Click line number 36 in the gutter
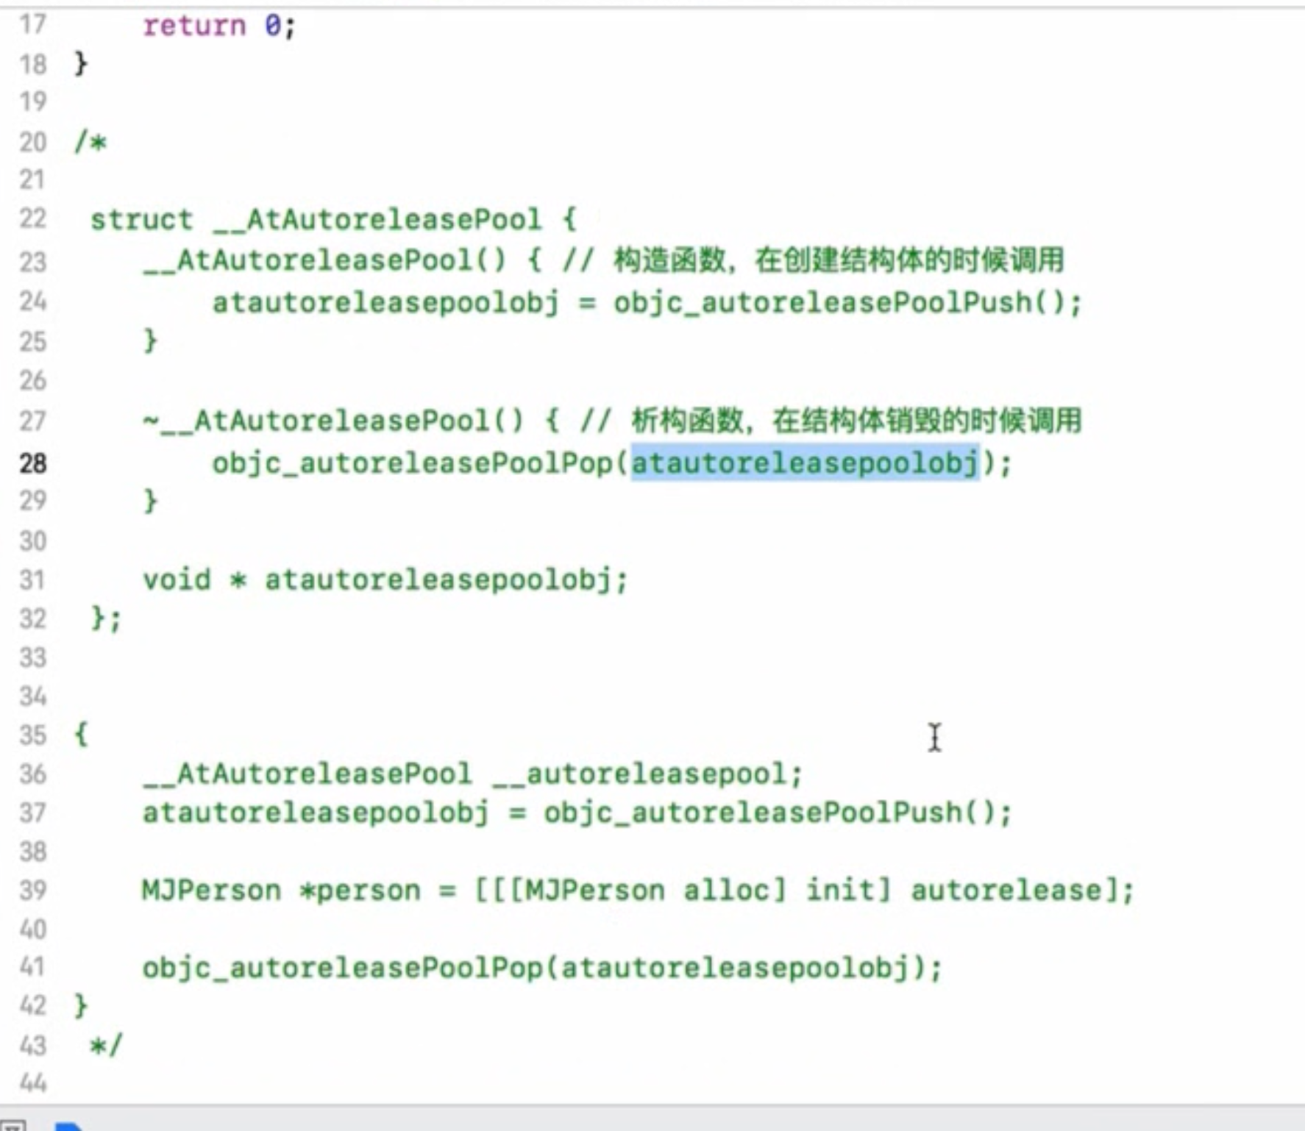 33,774
